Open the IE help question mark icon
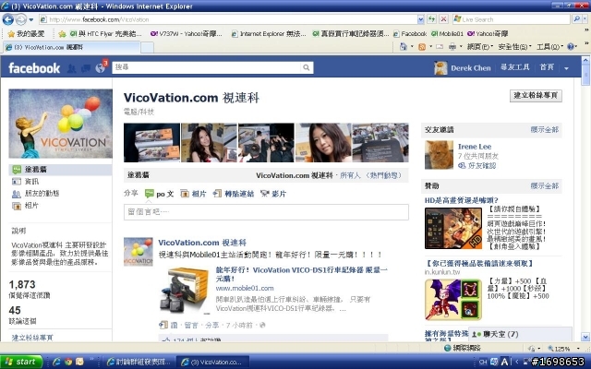The image size is (591, 369). [571, 47]
